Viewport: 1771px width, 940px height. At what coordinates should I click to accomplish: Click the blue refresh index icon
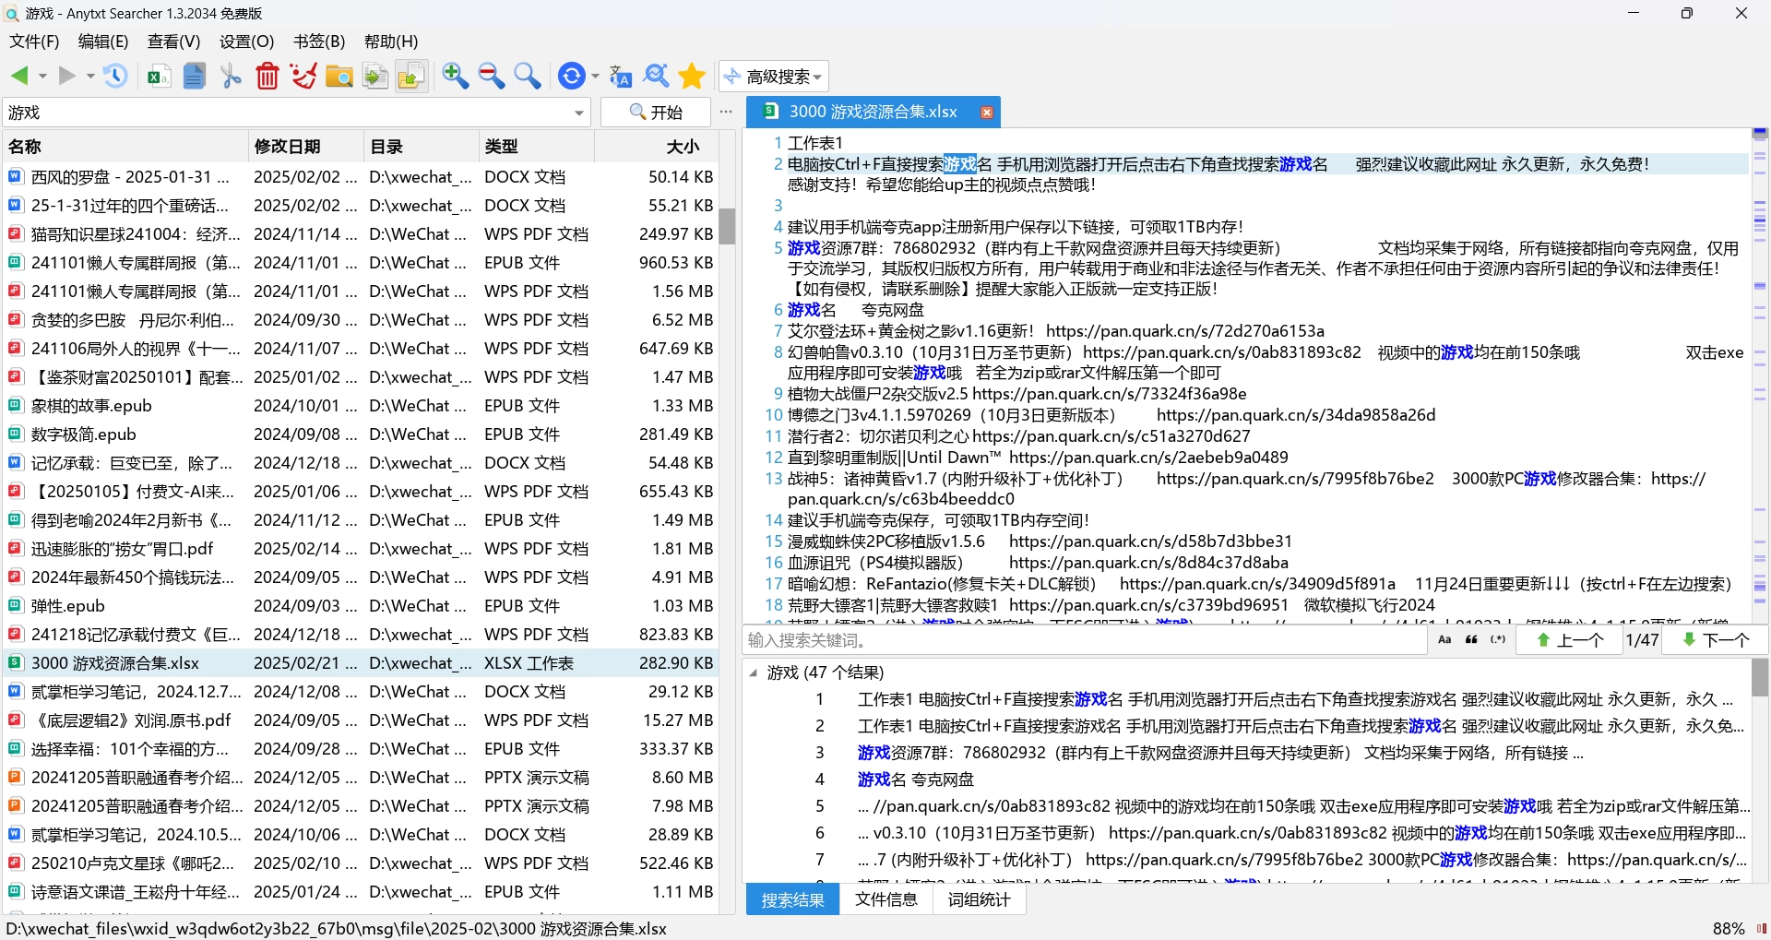point(573,77)
